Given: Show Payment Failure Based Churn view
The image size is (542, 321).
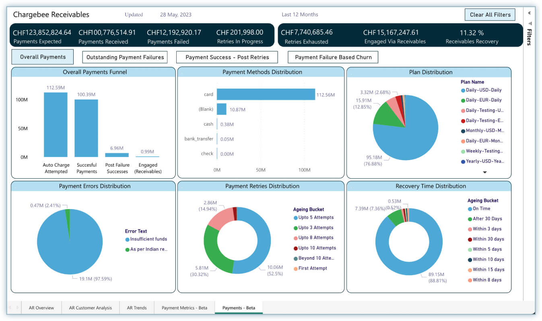Looking at the screenshot, I should (333, 57).
